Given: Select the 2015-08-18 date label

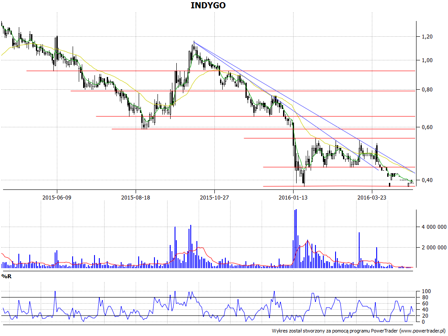Looking at the screenshot, I should [136, 197].
